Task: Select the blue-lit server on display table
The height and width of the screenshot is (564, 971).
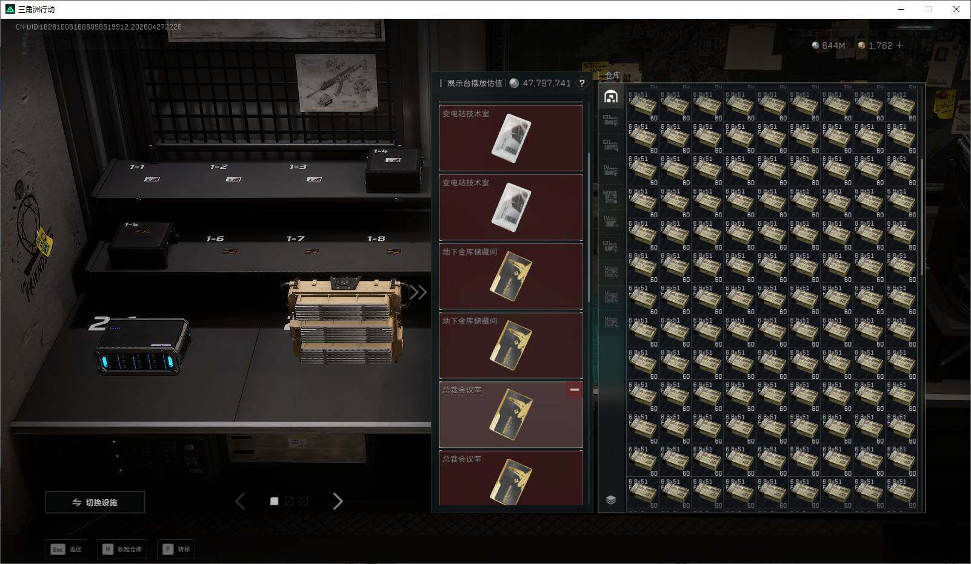Action: coord(143,347)
